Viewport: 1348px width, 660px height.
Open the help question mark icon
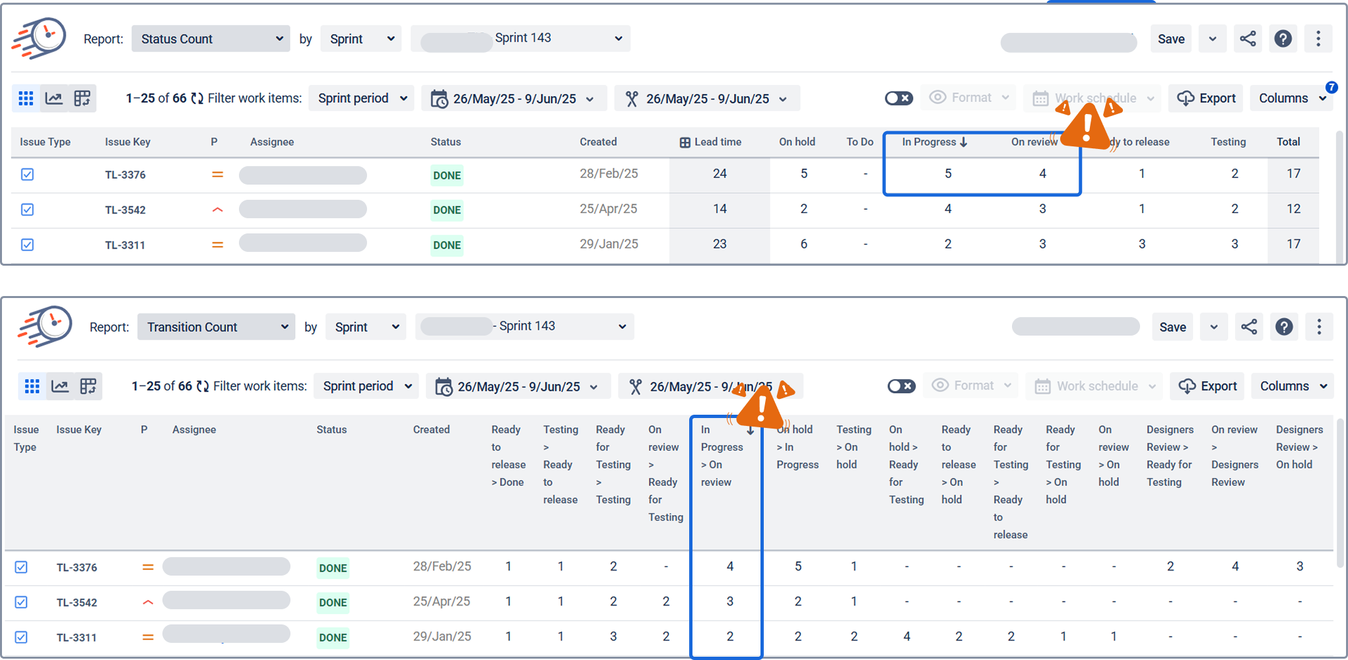1283,38
